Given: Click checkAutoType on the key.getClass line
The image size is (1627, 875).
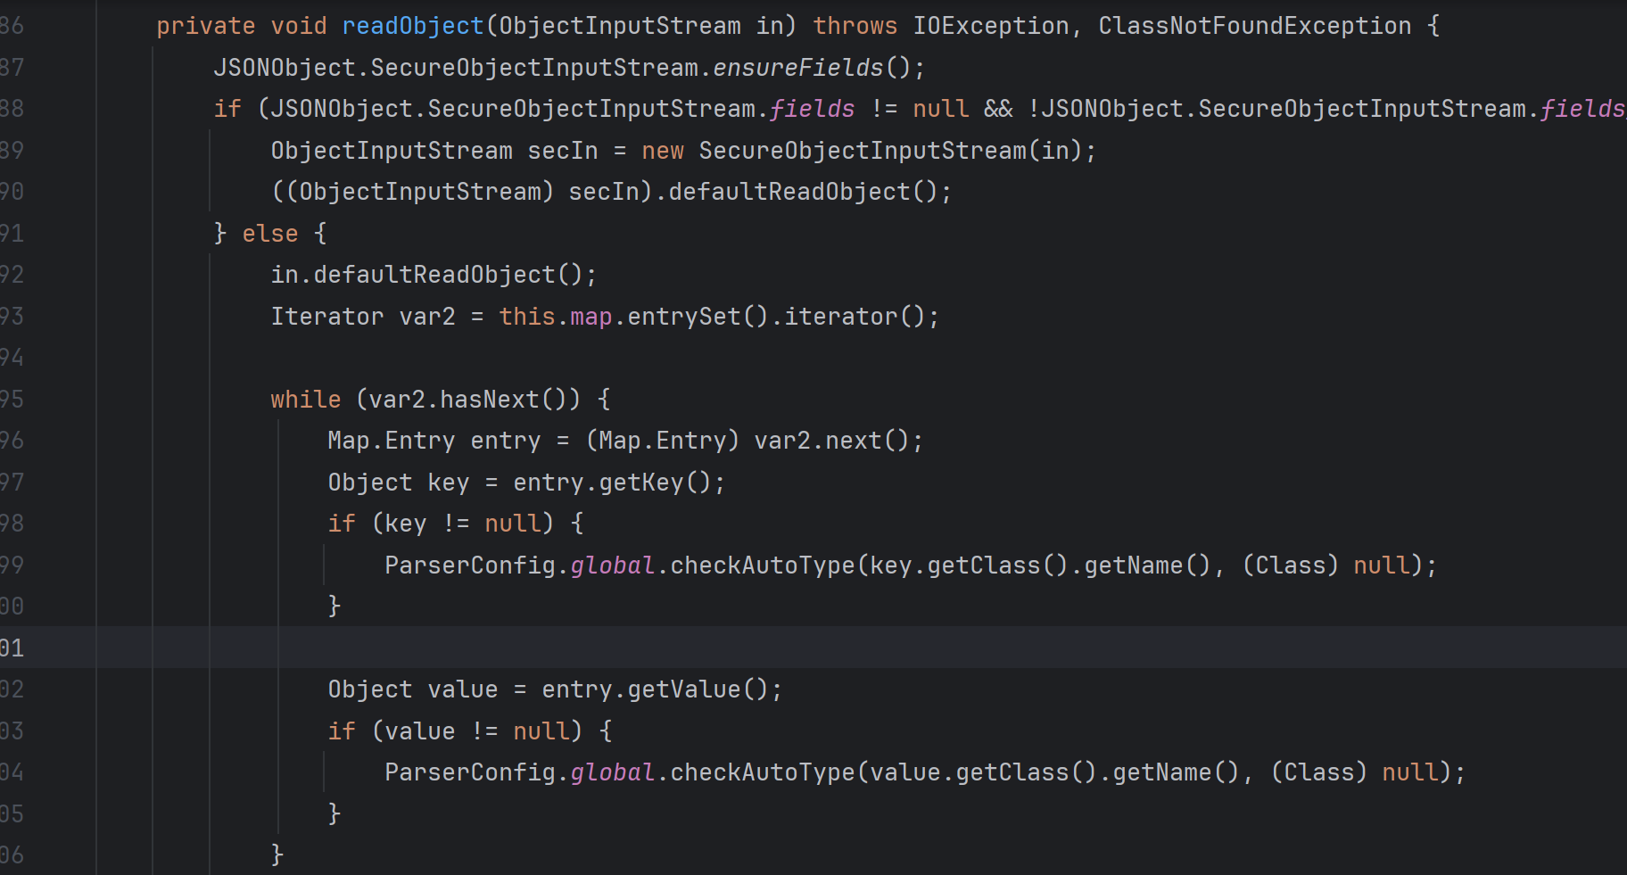Looking at the screenshot, I should point(762,565).
